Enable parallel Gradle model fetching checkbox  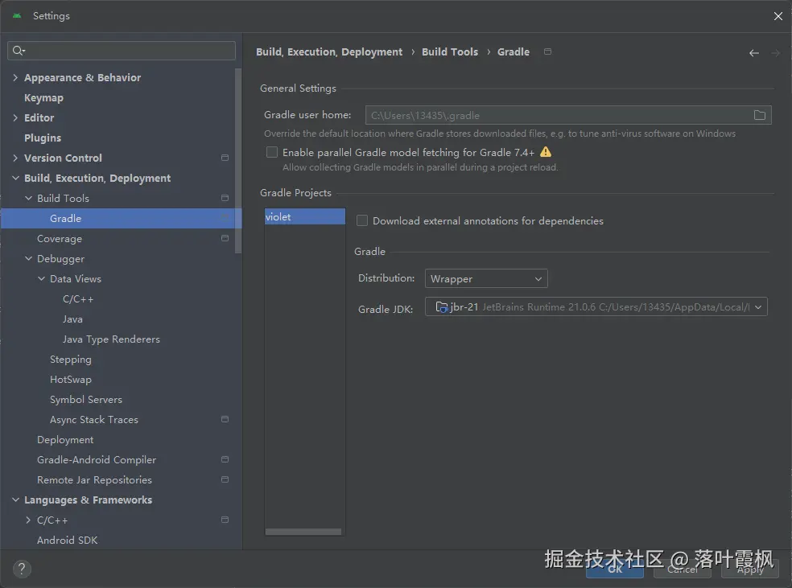point(272,152)
